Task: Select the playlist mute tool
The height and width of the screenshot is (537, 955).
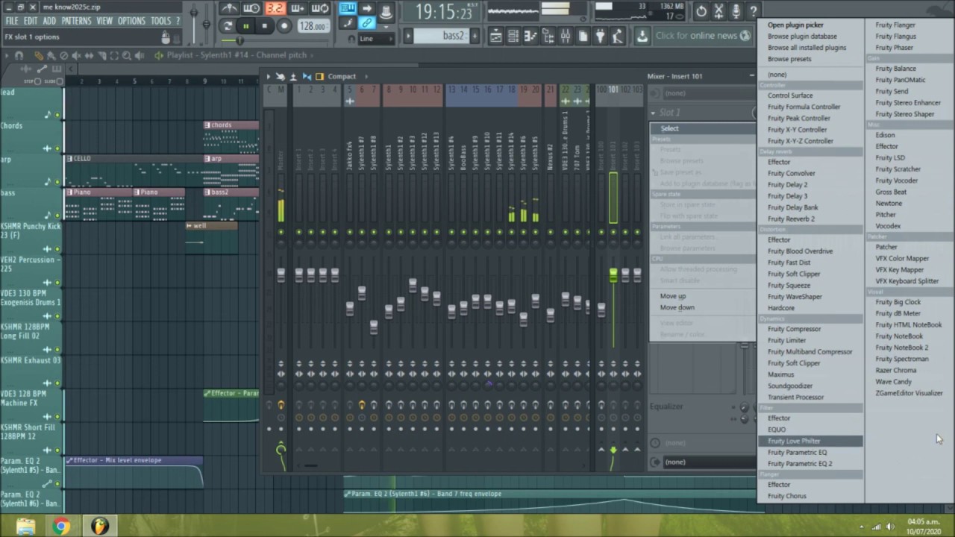Action: click(76, 55)
